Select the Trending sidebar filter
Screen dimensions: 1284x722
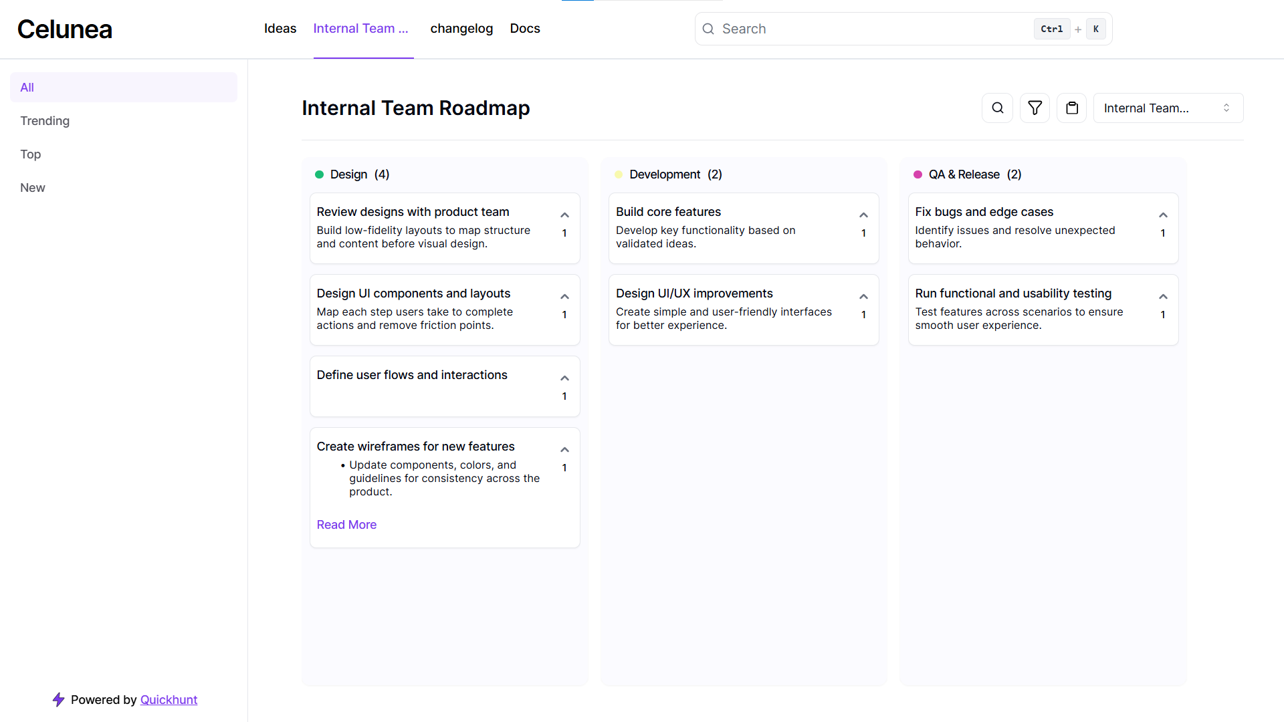coord(124,121)
